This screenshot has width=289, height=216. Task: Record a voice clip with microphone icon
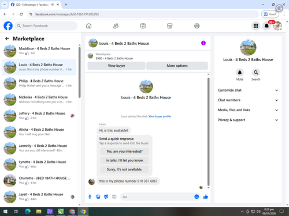(x=90, y=196)
